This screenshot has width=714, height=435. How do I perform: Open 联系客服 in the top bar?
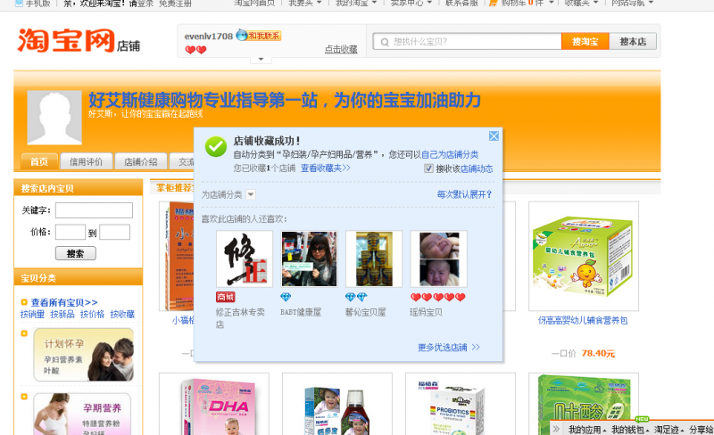[461, 3]
